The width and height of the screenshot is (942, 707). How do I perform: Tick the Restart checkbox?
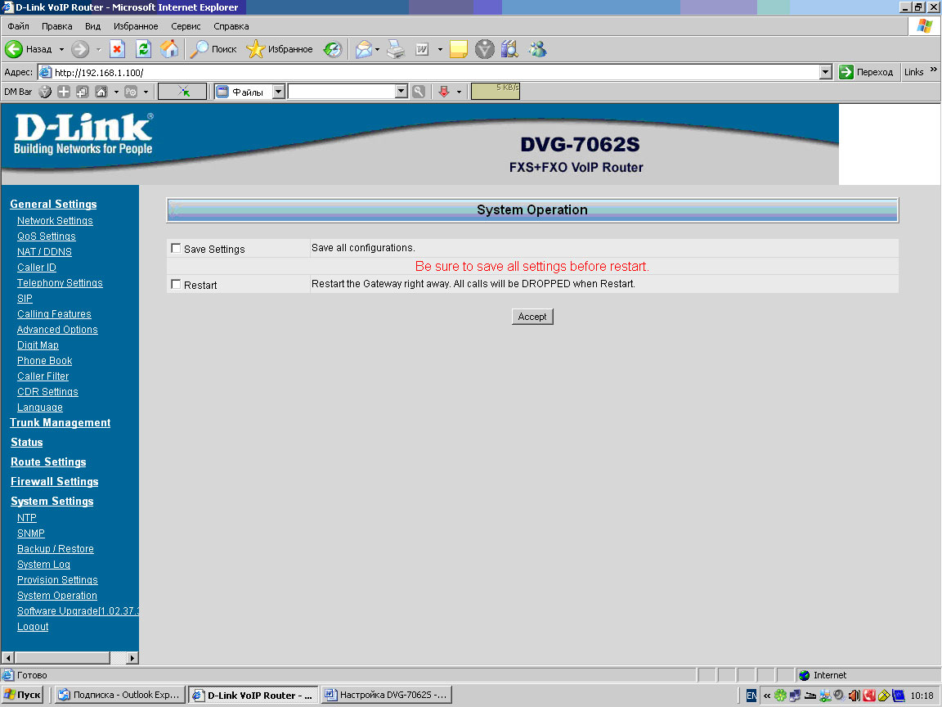(x=176, y=284)
